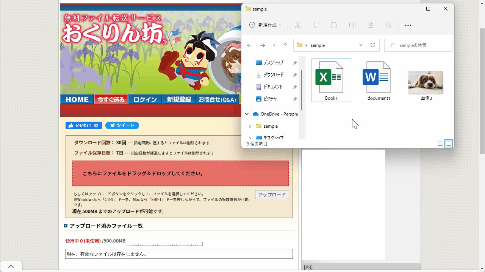Click the ツイート button
Viewport: 485px width, 272px height.
click(122, 125)
